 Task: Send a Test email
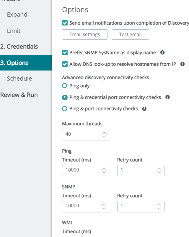pyautogui.click(x=130, y=34)
